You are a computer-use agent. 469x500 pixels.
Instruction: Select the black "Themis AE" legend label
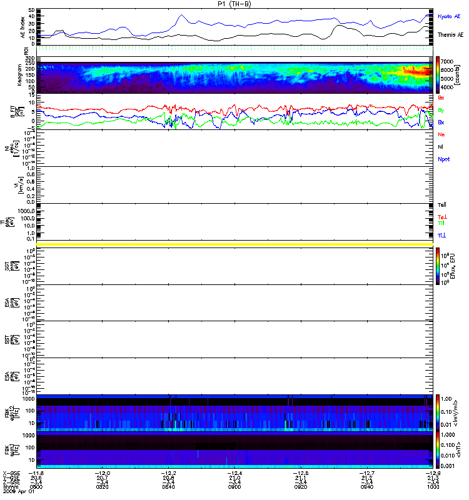coord(450,35)
